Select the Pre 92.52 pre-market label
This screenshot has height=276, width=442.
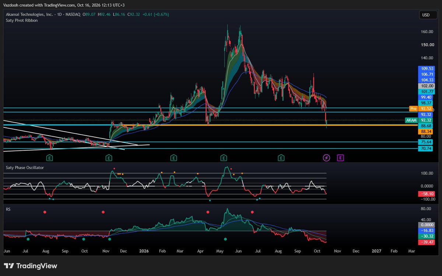point(421,109)
